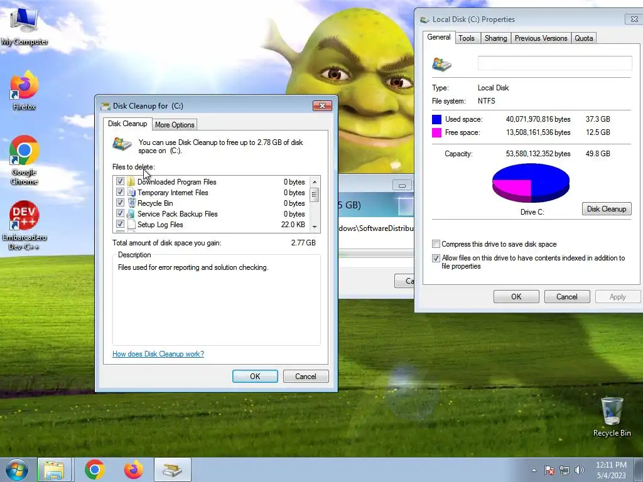
Task: Click the Temporary Internet Files icon
Action: (x=131, y=192)
